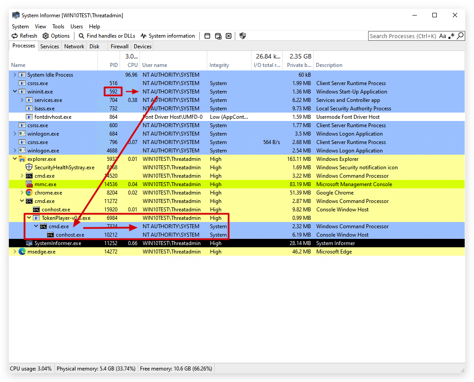Switch to the Network tab
Screen dimensions: 474x382
[74, 46]
